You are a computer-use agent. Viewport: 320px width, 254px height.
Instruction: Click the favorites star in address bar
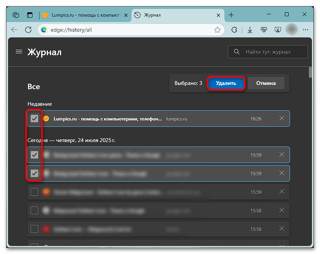pos(217,30)
